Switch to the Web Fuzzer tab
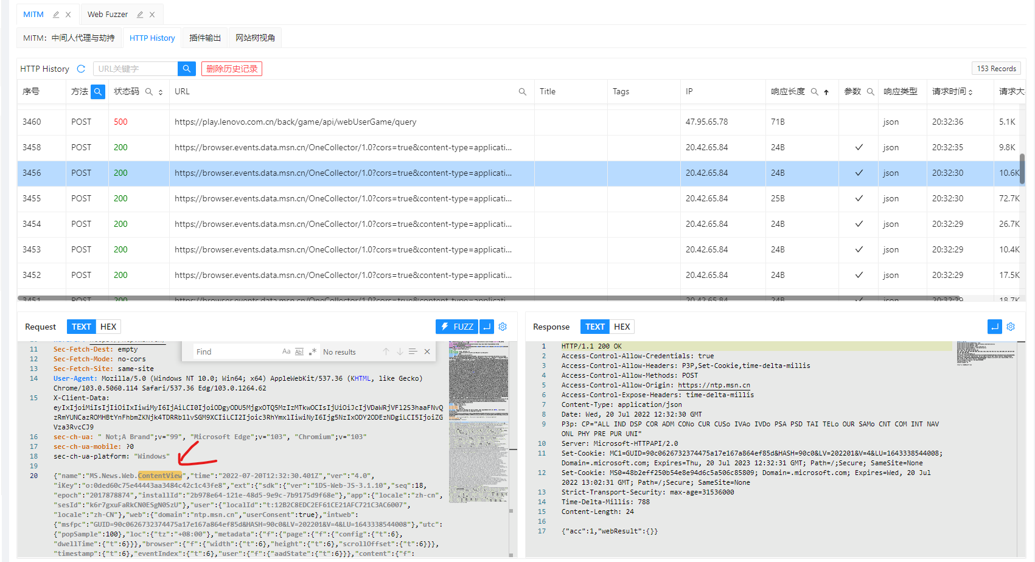1035x562 pixels. coord(108,13)
